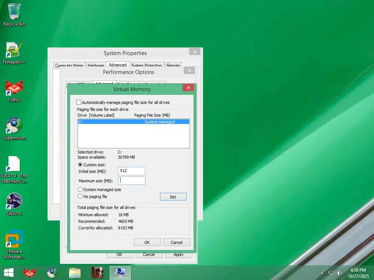
Task: Open Remote tab in System Properties
Action: click(173, 65)
